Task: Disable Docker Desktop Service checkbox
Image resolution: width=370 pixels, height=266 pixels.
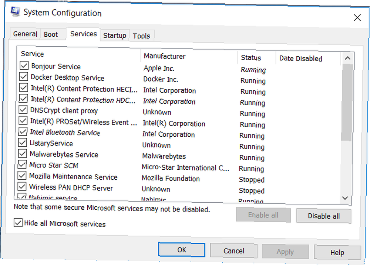Action: pos(24,77)
